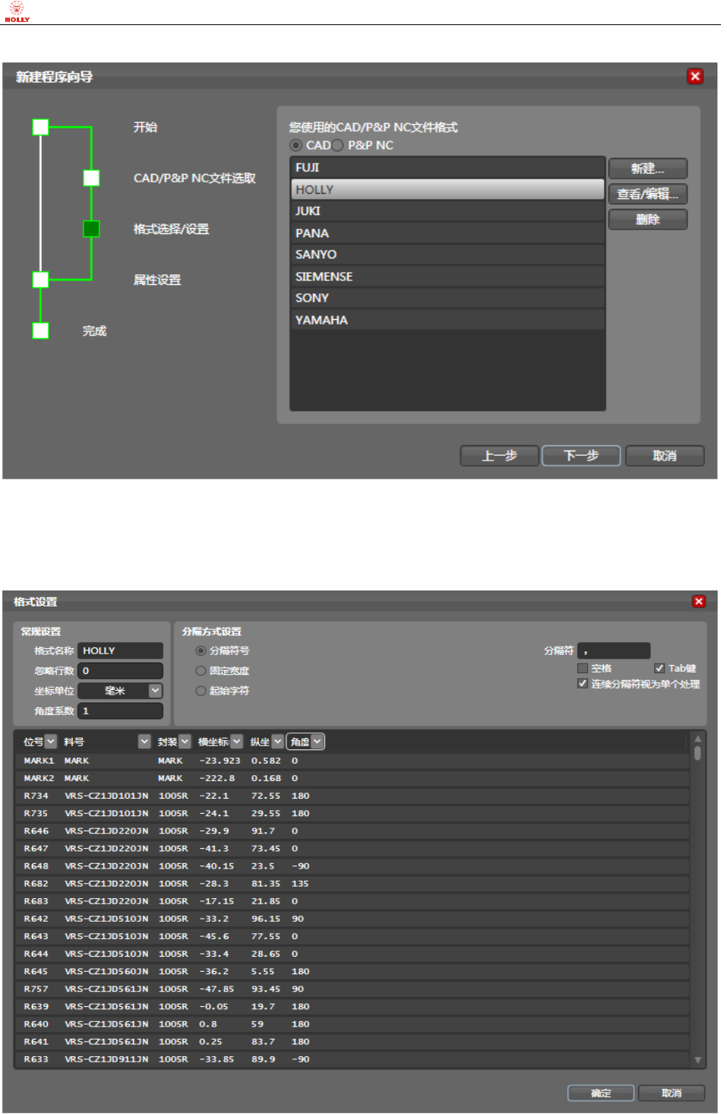Close the 新建程序向导 wizard window
The height and width of the screenshot is (1114, 727).
[694, 76]
